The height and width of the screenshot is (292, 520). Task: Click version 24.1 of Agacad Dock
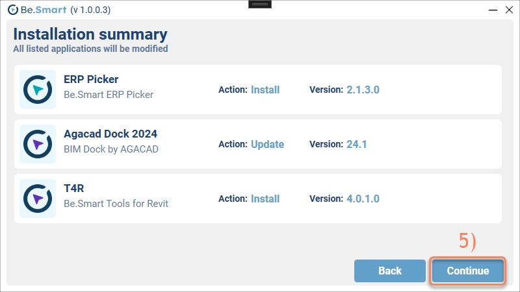tap(357, 144)
